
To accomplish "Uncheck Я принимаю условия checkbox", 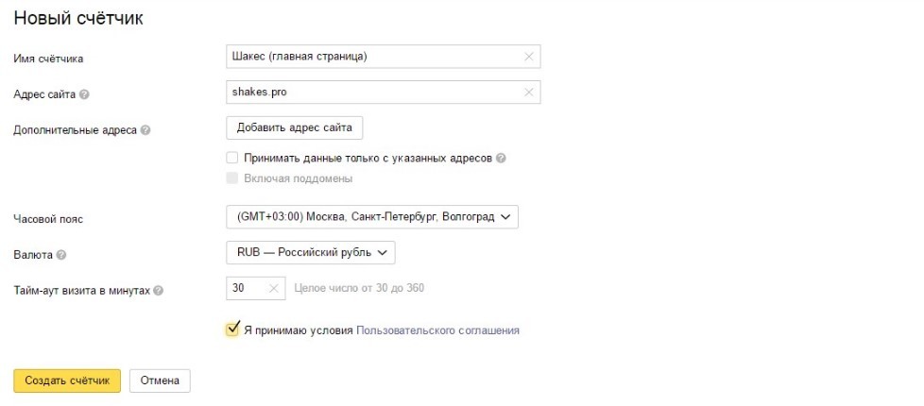I will coord(232,330).
